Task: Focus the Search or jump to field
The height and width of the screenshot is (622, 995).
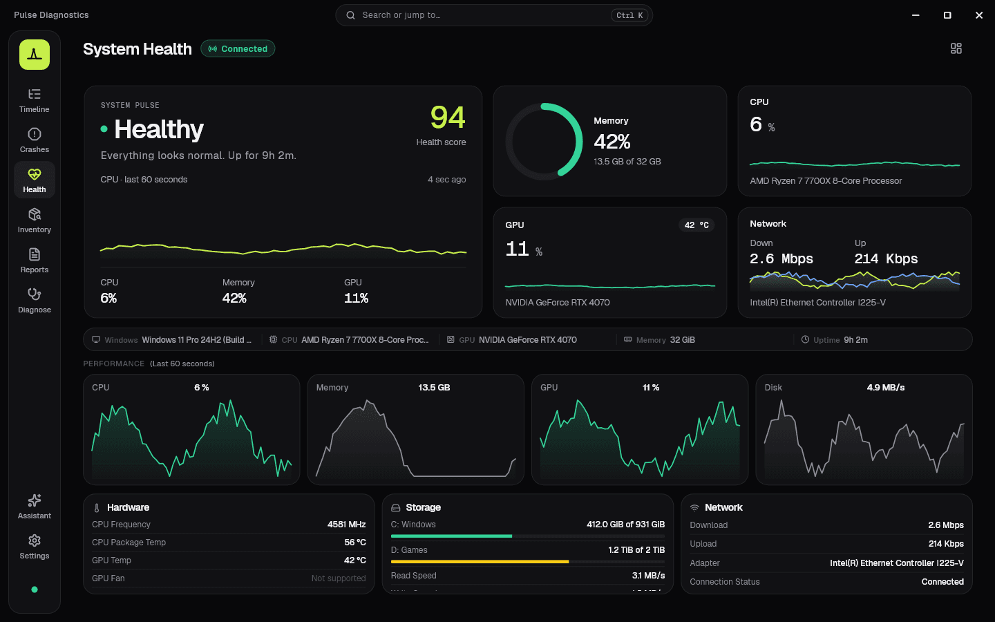Action: pyautogui.click(x=494, y=15)
